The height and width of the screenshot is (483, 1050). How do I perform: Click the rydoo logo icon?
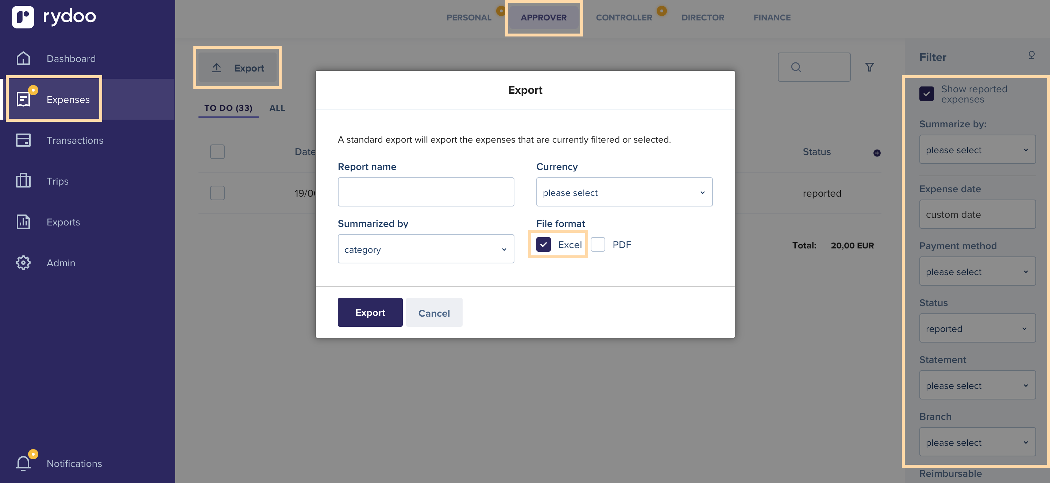click(23, 17)
